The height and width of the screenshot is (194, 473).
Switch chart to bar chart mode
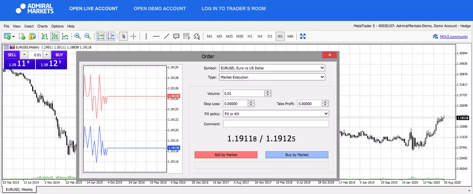45,36
